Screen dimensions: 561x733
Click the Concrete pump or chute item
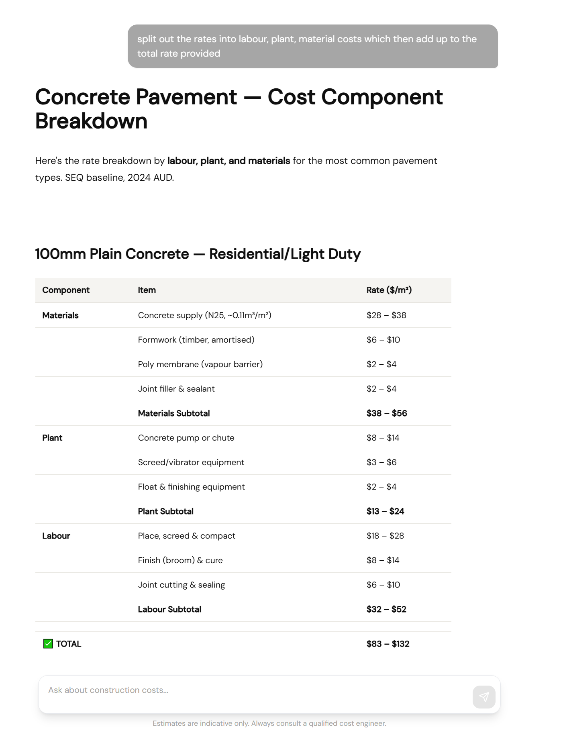pos(186,438)
